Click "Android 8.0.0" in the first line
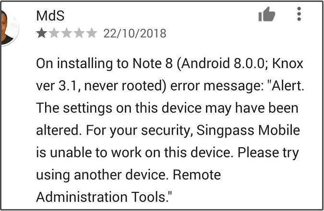This screenshot has width=324, height=211. pyautogui.click(x=223, y=64)
